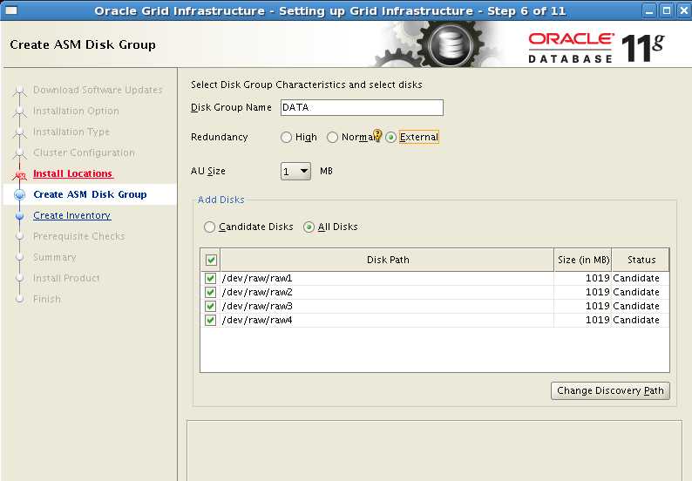Click the Create Inventory step bullet icon

19,216
